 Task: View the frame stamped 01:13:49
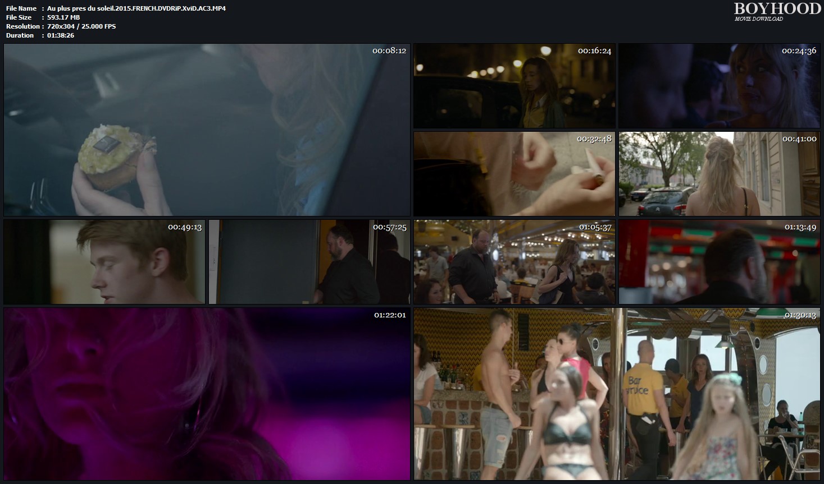pos(720,262)
